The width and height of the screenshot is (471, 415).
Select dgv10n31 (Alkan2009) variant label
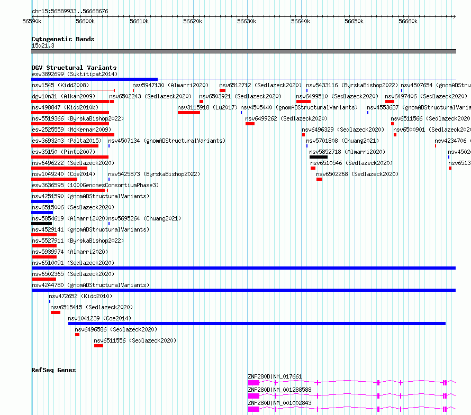click(64, 96)
